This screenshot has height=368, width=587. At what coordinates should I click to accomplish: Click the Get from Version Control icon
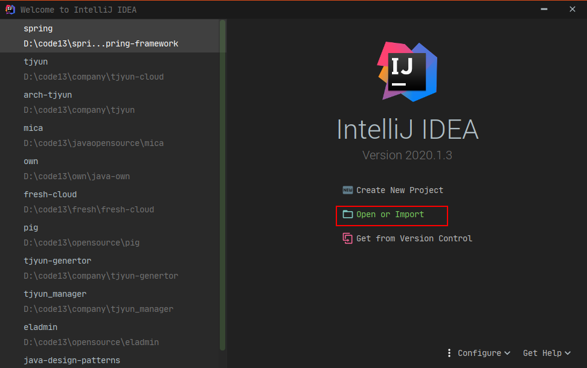pos(347,238)
